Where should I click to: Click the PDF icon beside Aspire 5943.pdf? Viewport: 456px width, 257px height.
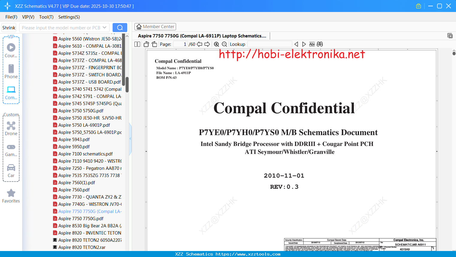click(x=55, y=139)
